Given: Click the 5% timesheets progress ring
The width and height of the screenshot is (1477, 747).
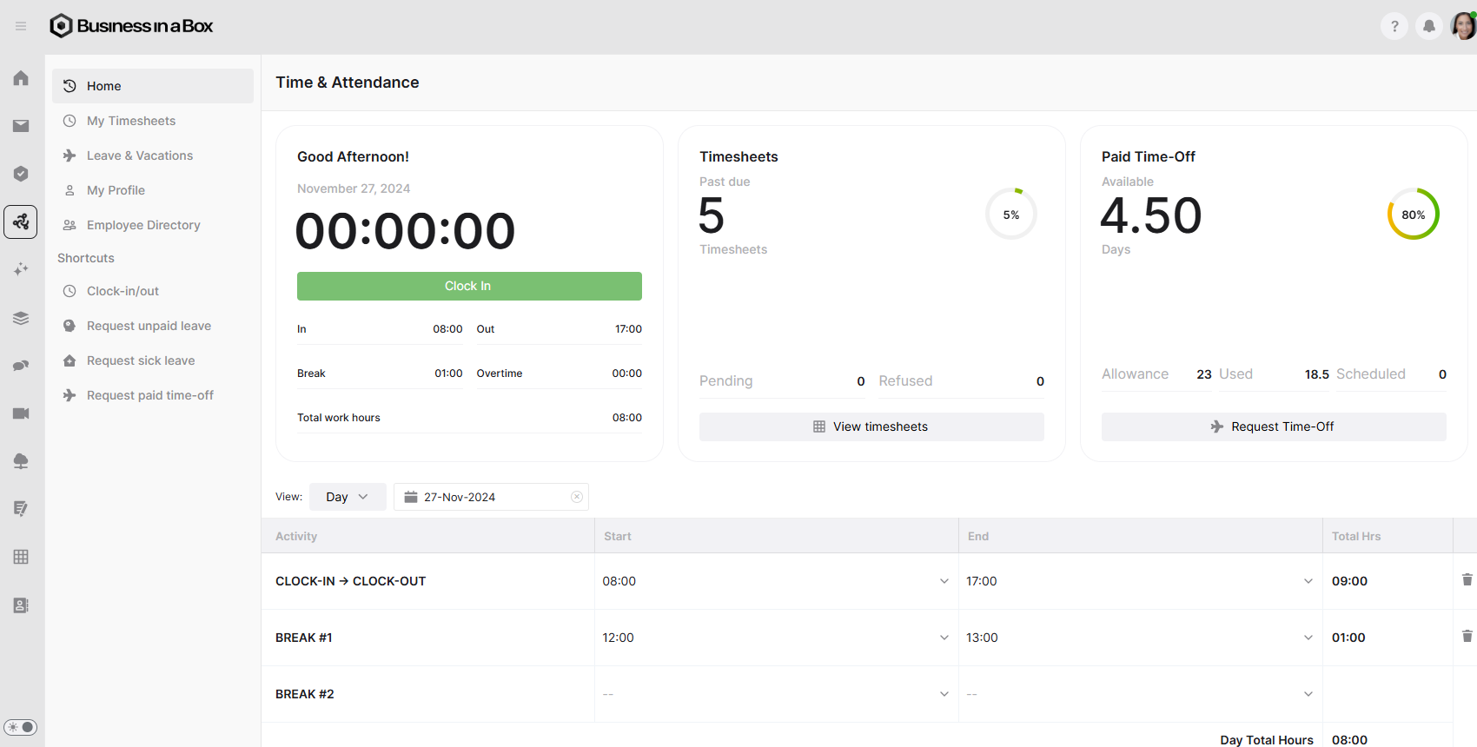Looking at the screenshot, I should pos(1011,215).
